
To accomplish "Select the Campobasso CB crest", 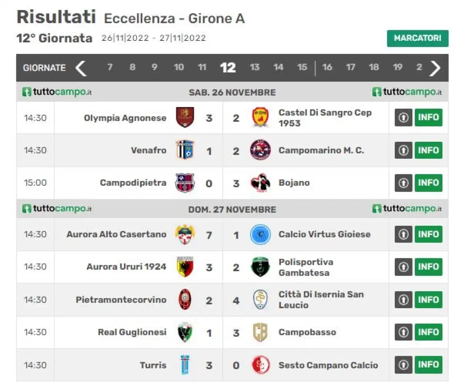I will pos(260,332).
